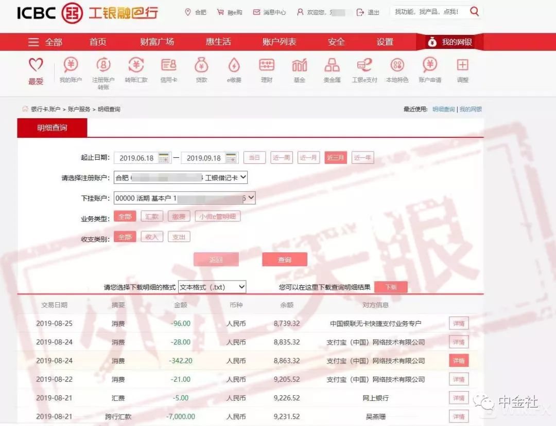556x426 pixels.
Task: Go to 首页 tab
Action: coord(98,42)
